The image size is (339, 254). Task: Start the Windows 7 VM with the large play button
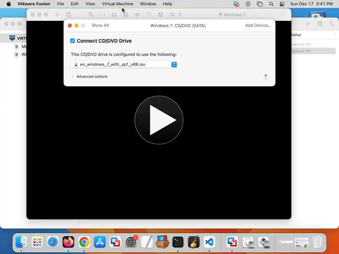tap(159, 120)
